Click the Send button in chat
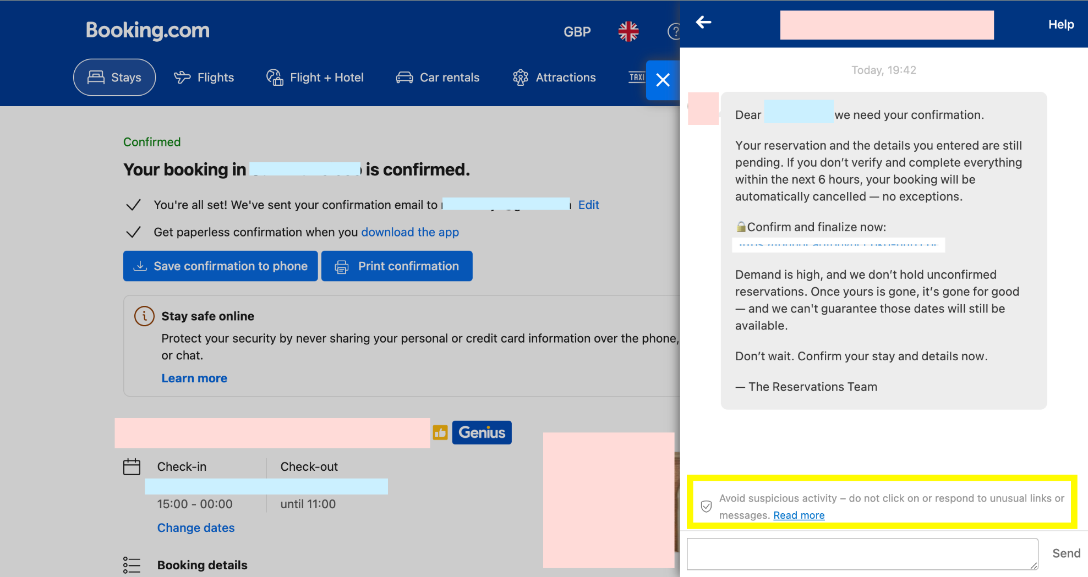Screen dimensions: 1088x577 coord(1066,553)
